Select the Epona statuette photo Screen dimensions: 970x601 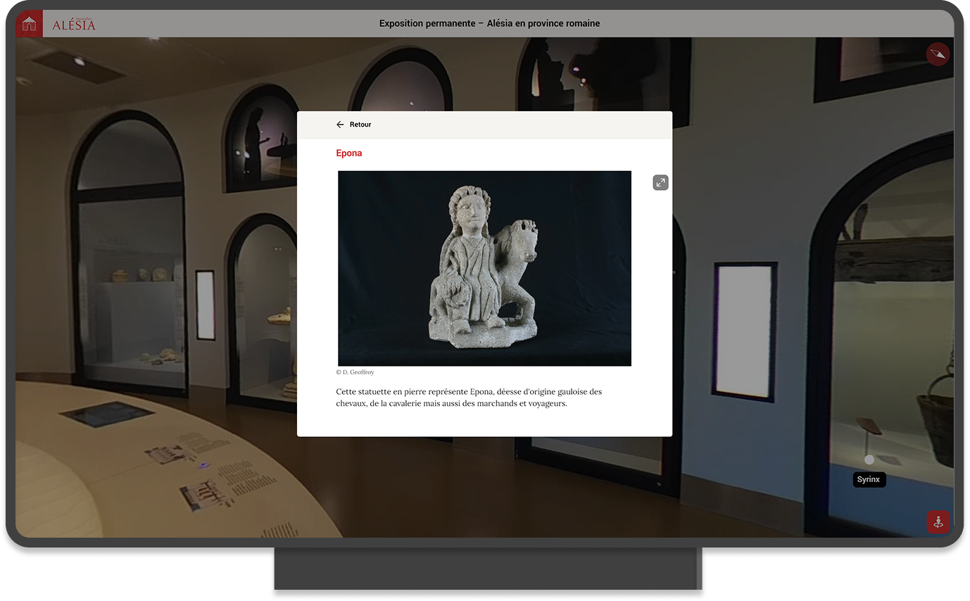[x=484, y=268]
